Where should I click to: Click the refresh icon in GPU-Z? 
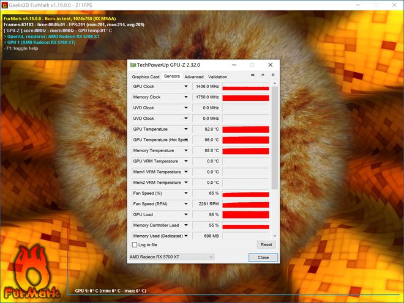coord(263,75)
